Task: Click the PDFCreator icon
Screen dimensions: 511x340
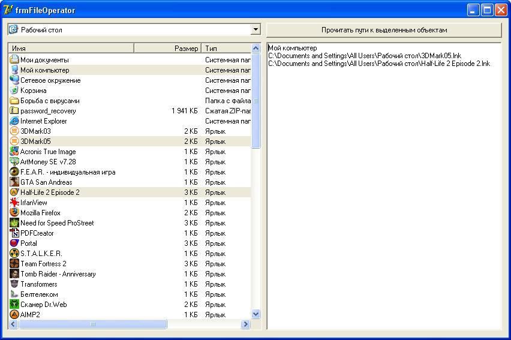Action: tap(14, 233)
